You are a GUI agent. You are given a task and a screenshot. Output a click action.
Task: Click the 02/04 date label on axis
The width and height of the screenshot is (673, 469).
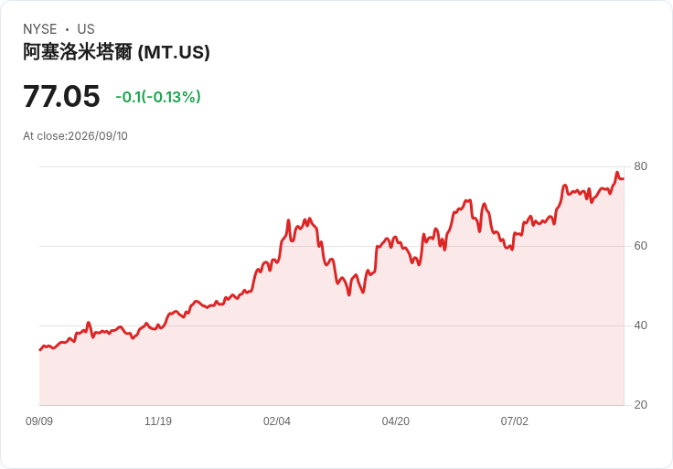tap(277, 421)
